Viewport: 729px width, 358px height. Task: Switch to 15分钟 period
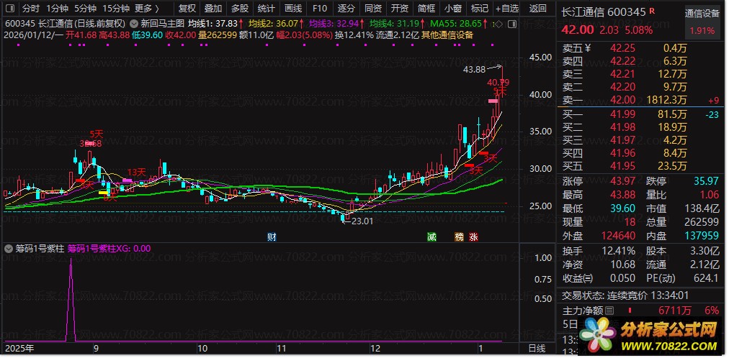click(x=116, y=9)
